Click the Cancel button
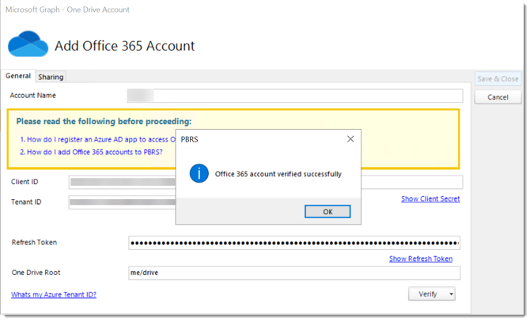Screen dimensions: 530x321 498,97
